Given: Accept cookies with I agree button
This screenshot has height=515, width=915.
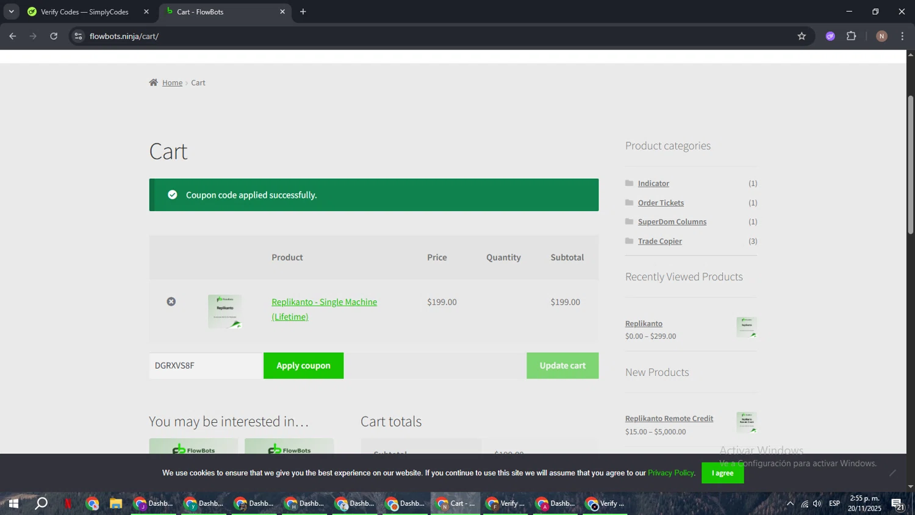Looking at the screenshot, I should [722, 473].
